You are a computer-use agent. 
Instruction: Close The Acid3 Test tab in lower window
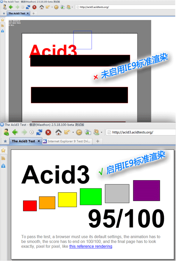point(39,141)
